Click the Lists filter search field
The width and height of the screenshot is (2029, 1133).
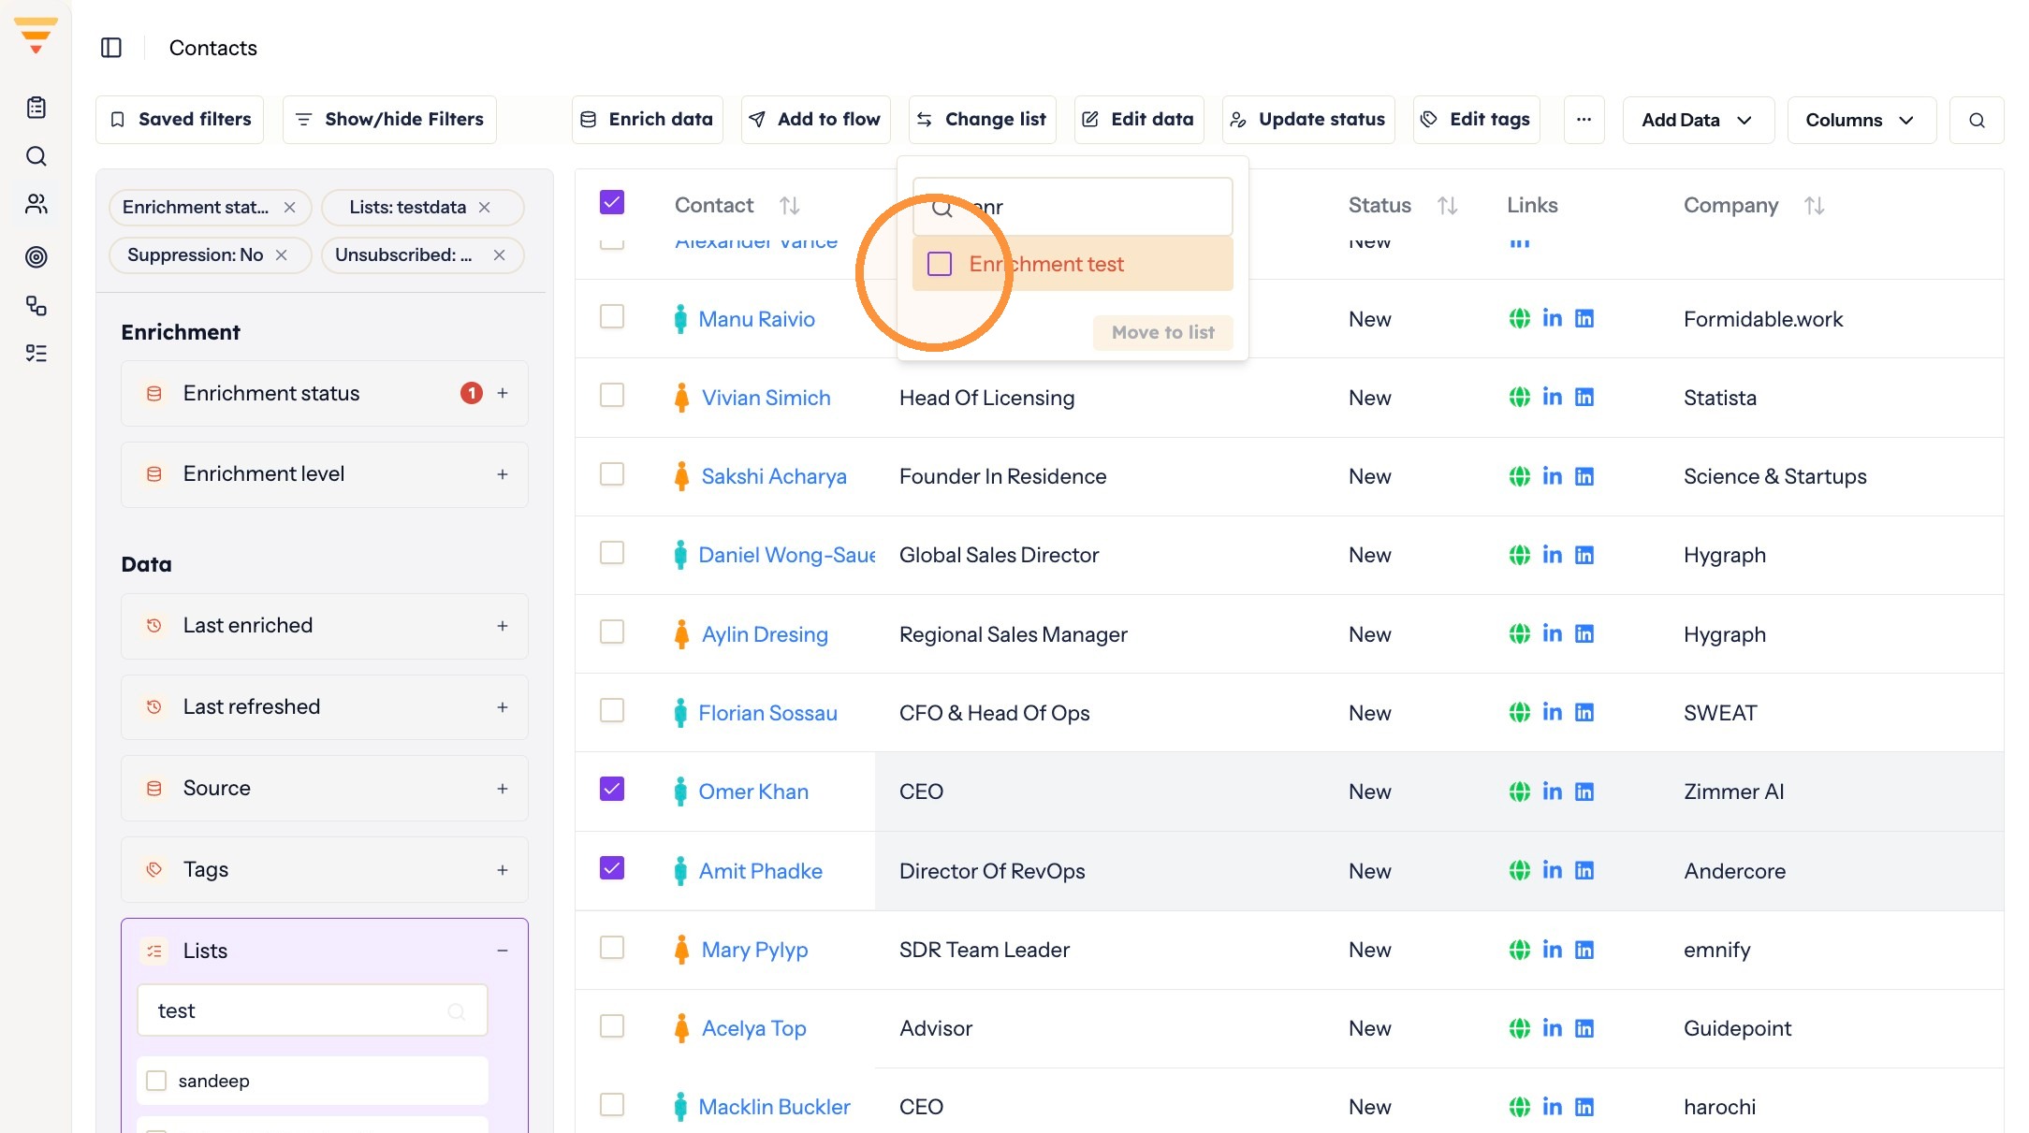tap(312, 1010)
